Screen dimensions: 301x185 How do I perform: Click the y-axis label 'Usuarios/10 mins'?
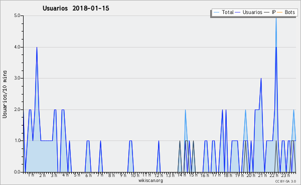pyautogui.click(x=5, y=94)
